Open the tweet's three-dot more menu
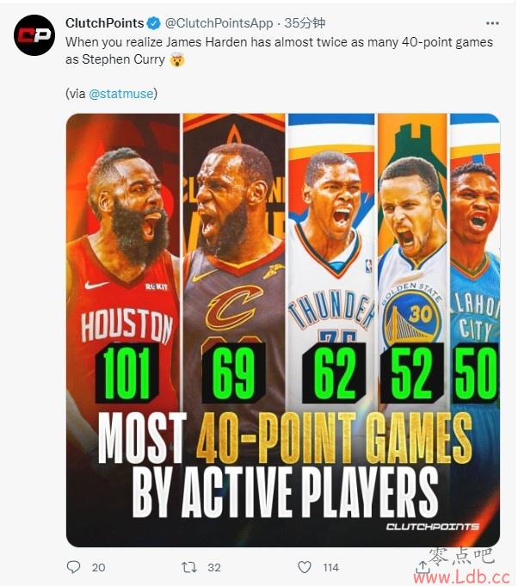 coord(492,23)
